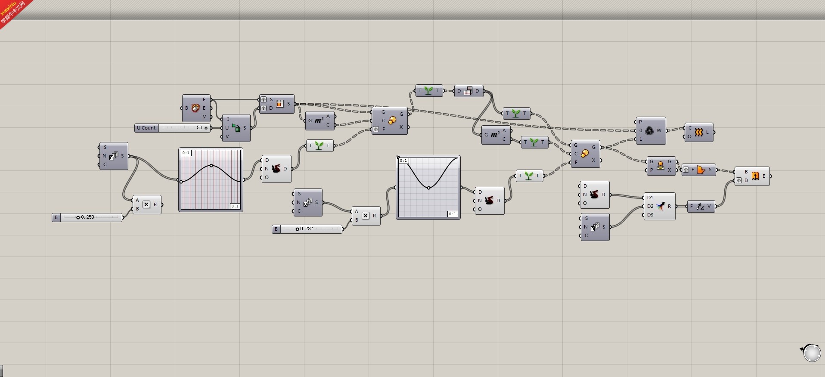Click the arrow modifier badge on first Scale F input
The height and width of the screenshot is (377, 825).
[x=376, y=129]
